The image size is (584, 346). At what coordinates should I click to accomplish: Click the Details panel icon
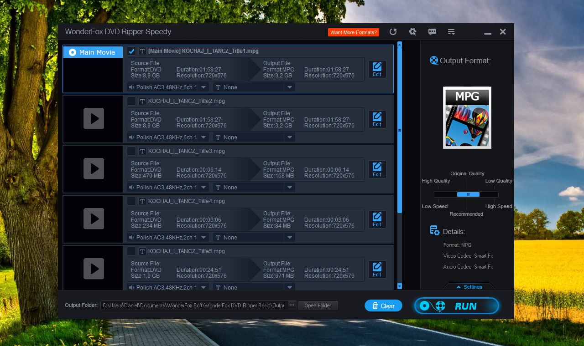[x=435, y=231]
